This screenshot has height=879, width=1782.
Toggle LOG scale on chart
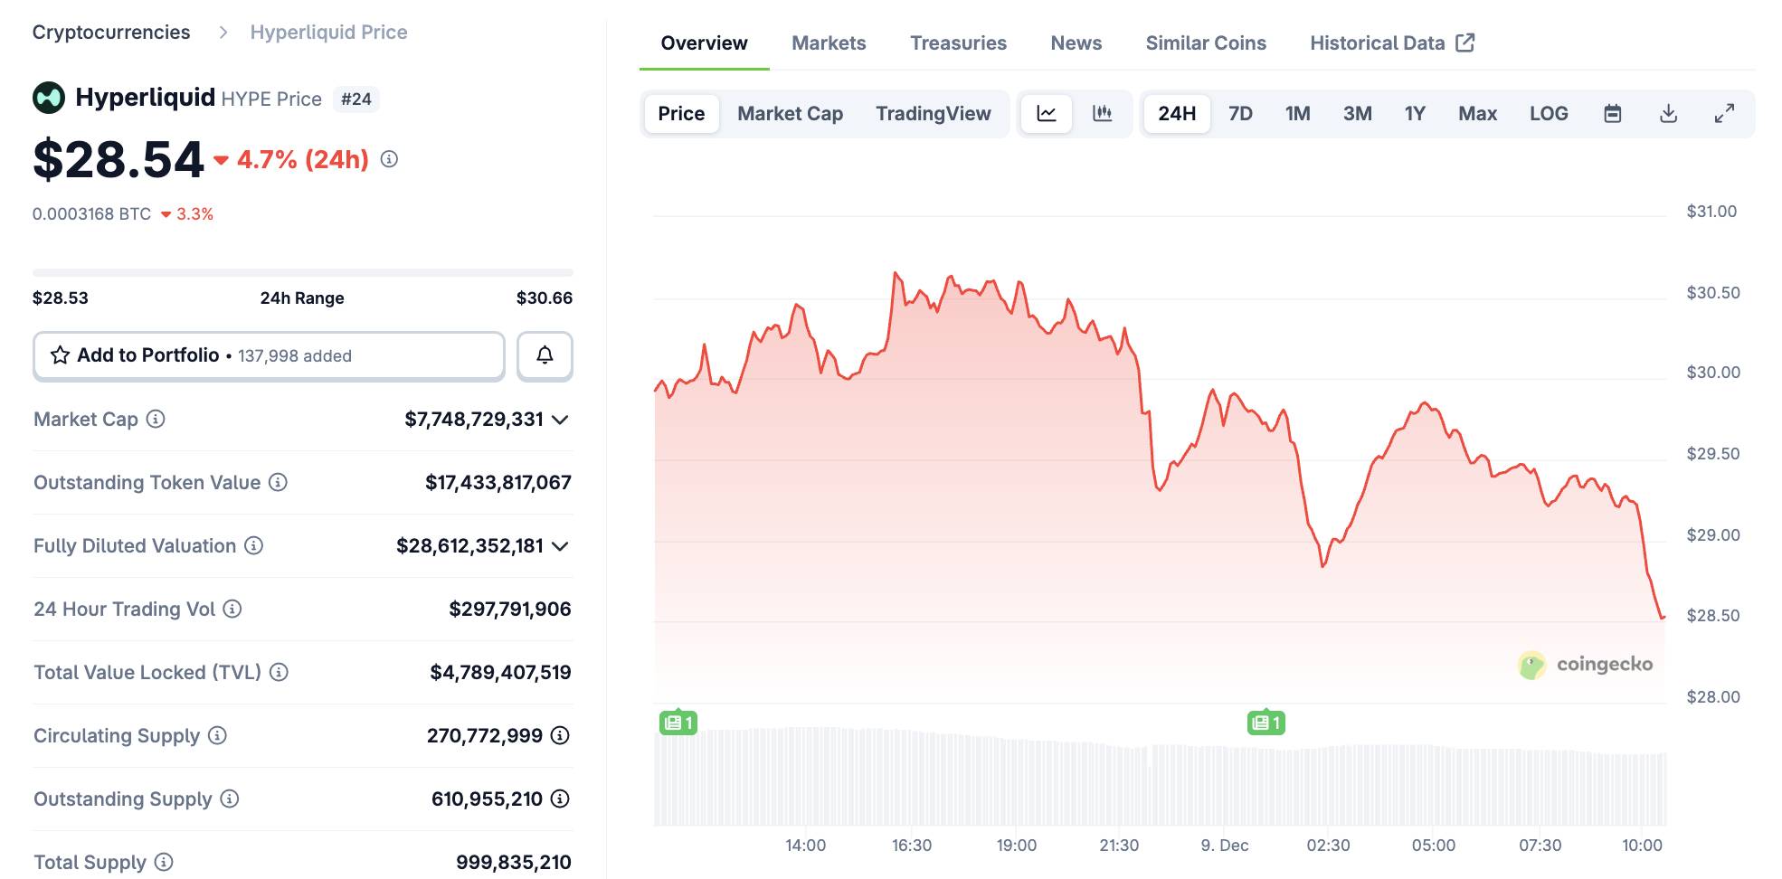[x=1548, y=113]
